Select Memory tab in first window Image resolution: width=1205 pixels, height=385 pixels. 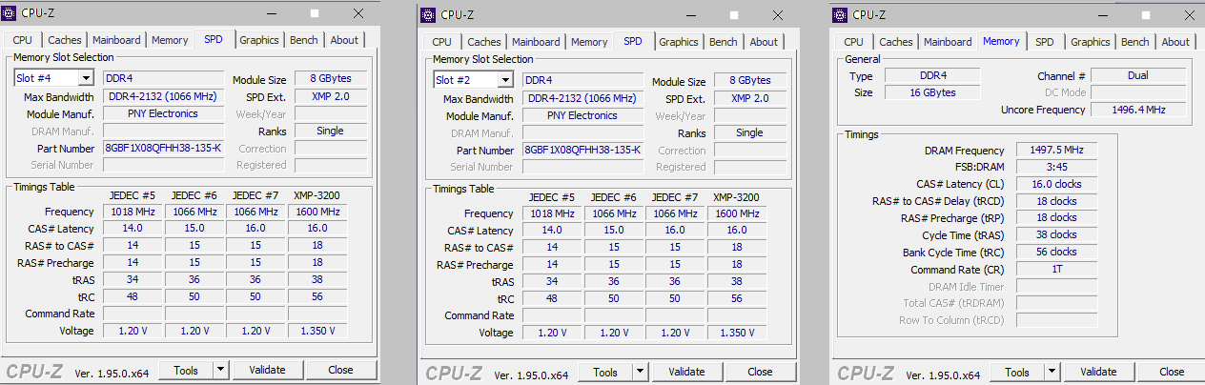[170, 40]
